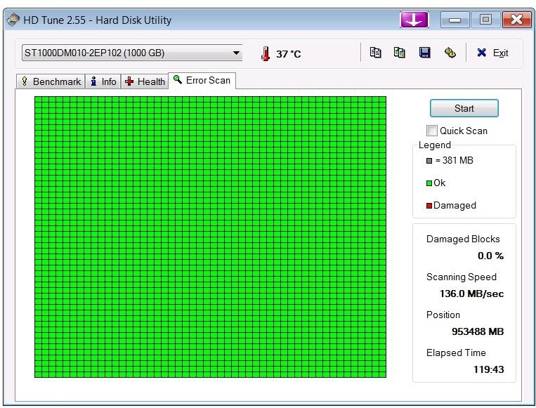The height and width of the screenshot is (408, 536).
Task: Click the '= 381 MB' legend text
Action: tap(455, 160)
